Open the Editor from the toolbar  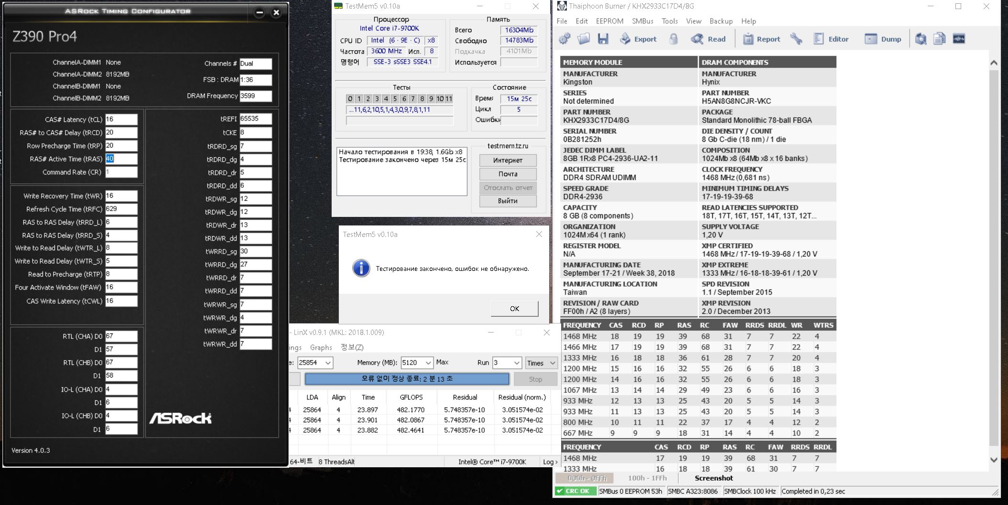(x=831, y=39)
